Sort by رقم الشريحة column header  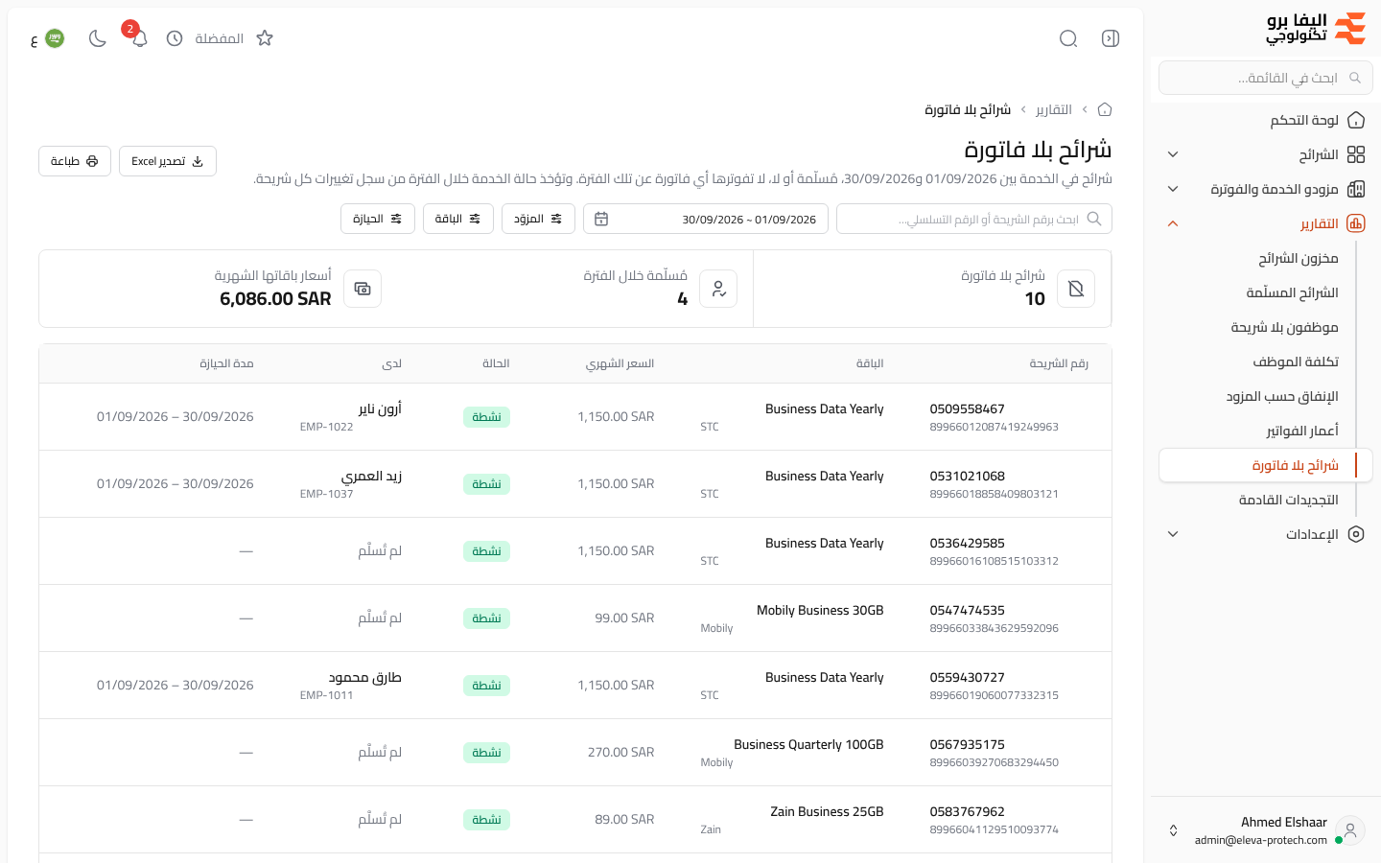pyautogui.click(x=1059, y=363)
